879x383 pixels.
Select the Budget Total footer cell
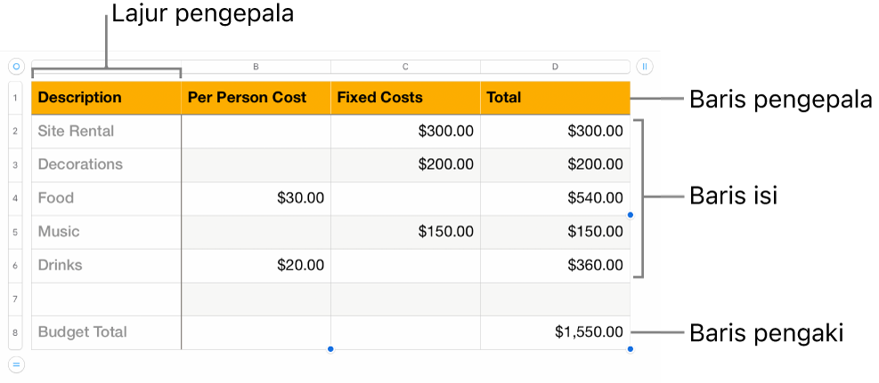[106, 332]
